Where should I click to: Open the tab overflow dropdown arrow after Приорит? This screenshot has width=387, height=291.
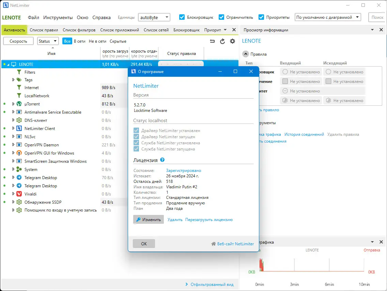point(225,30)
